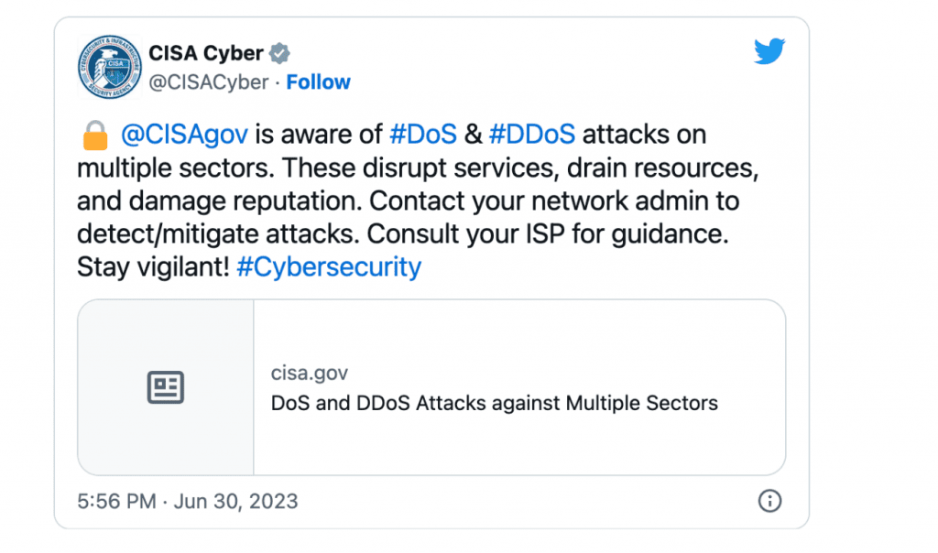This screenshot has height=553, width=938.
Task: Click the "Stay vigilant!" tweet text
Action: [x=153, y=267]
